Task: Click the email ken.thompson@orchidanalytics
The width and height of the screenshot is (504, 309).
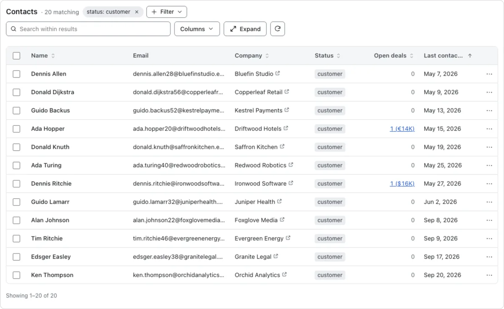Action: point(179,275)
